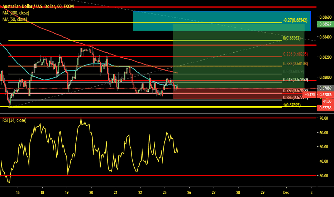Click the red -0.12% change badge
The image size is (334, 197).
click(309, 94)
